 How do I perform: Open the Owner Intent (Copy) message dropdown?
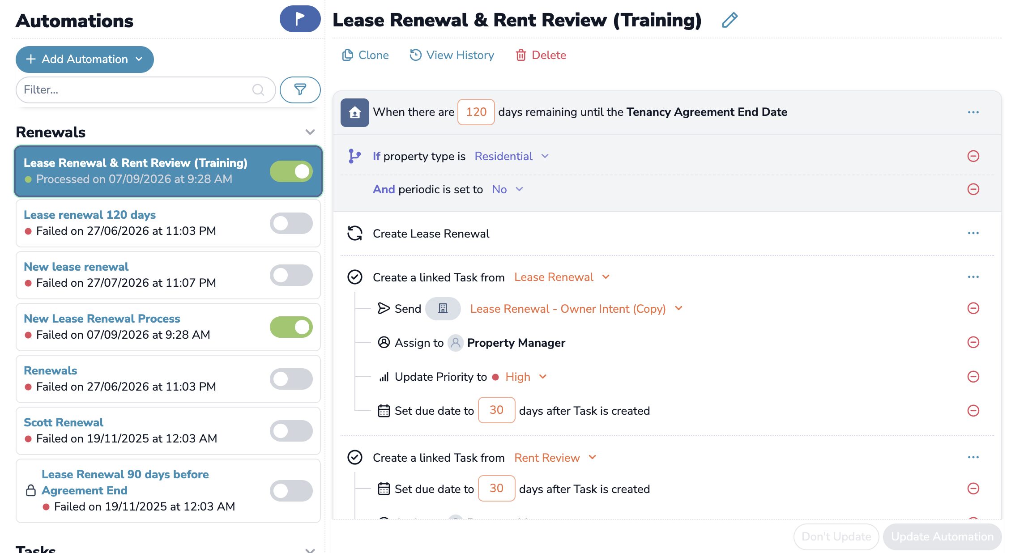[x=576, y=309]
